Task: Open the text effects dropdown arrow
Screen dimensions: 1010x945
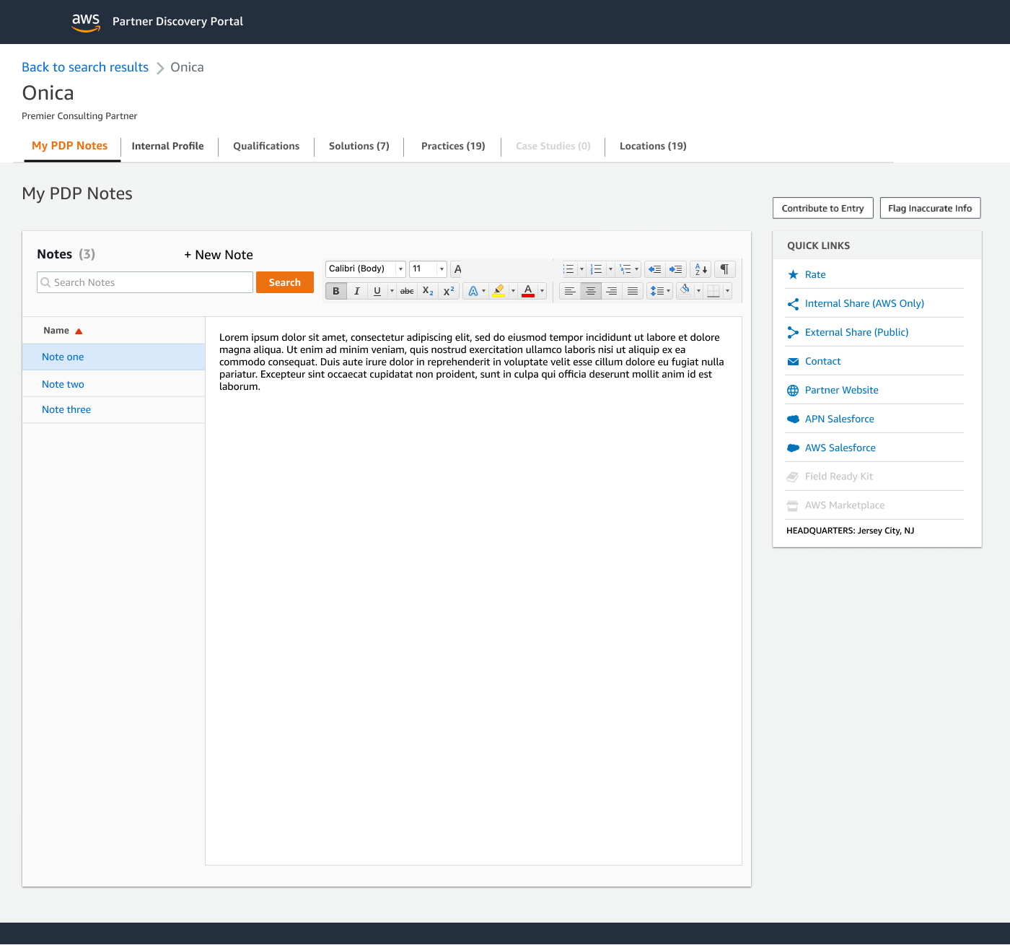Action: pos(483,291)
